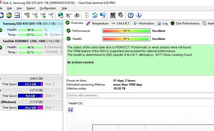This screenshot has height=131, width=214.
Task: Open the Information tab
Action: tap(144, 23)
